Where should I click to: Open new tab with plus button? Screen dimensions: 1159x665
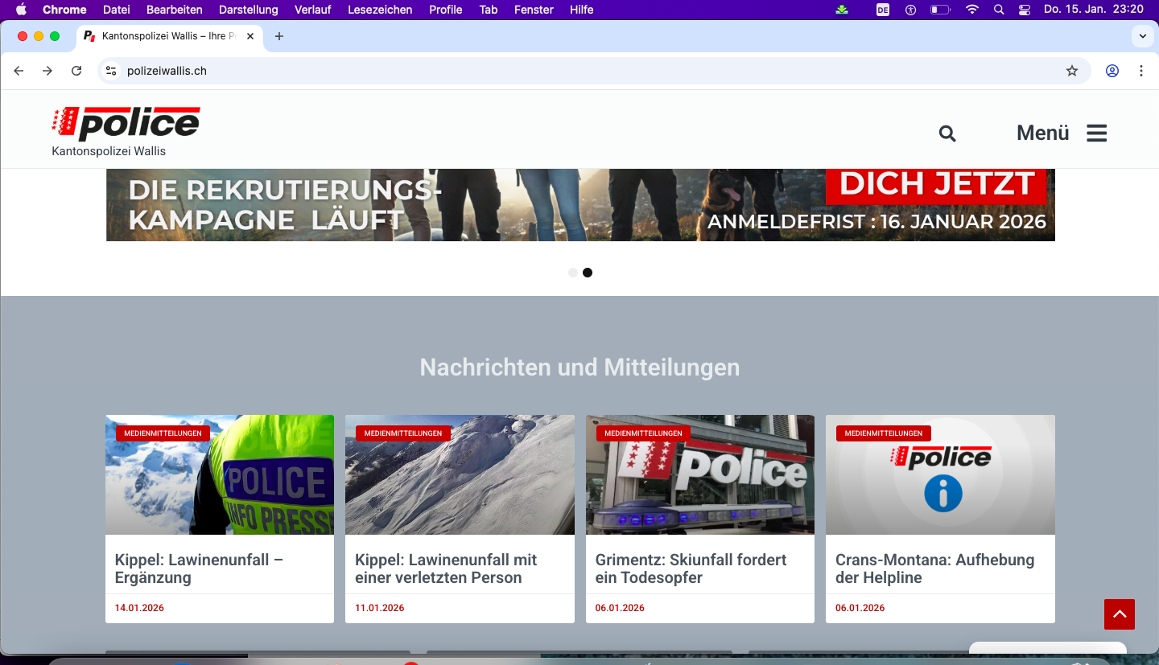click(x=279, y=36)
